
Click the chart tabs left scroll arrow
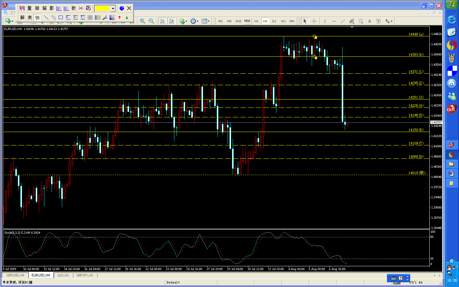[434, 275]
